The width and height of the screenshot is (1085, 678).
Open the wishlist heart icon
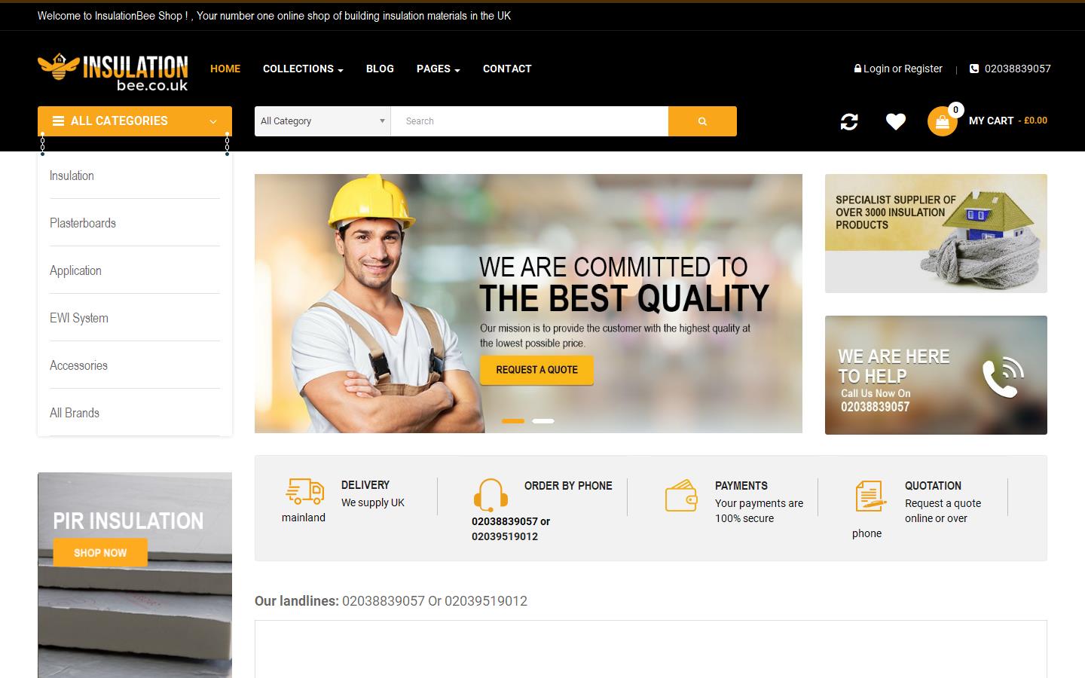(x=895, y=121)
